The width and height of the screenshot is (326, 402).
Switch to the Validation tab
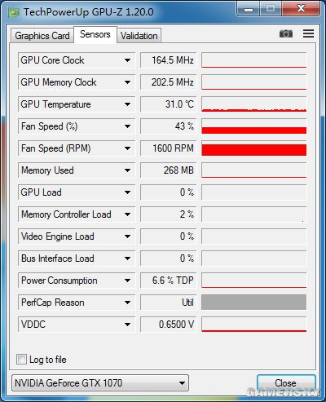pyautogui.click(x=139, y=36)
